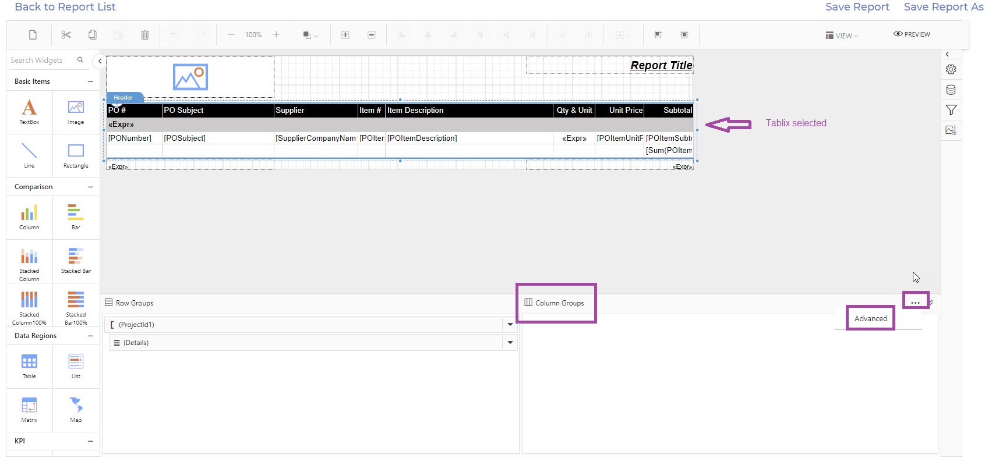Screen dimensions: 992x469
Task: Select the Map widget
Action: tap(76, 410)
